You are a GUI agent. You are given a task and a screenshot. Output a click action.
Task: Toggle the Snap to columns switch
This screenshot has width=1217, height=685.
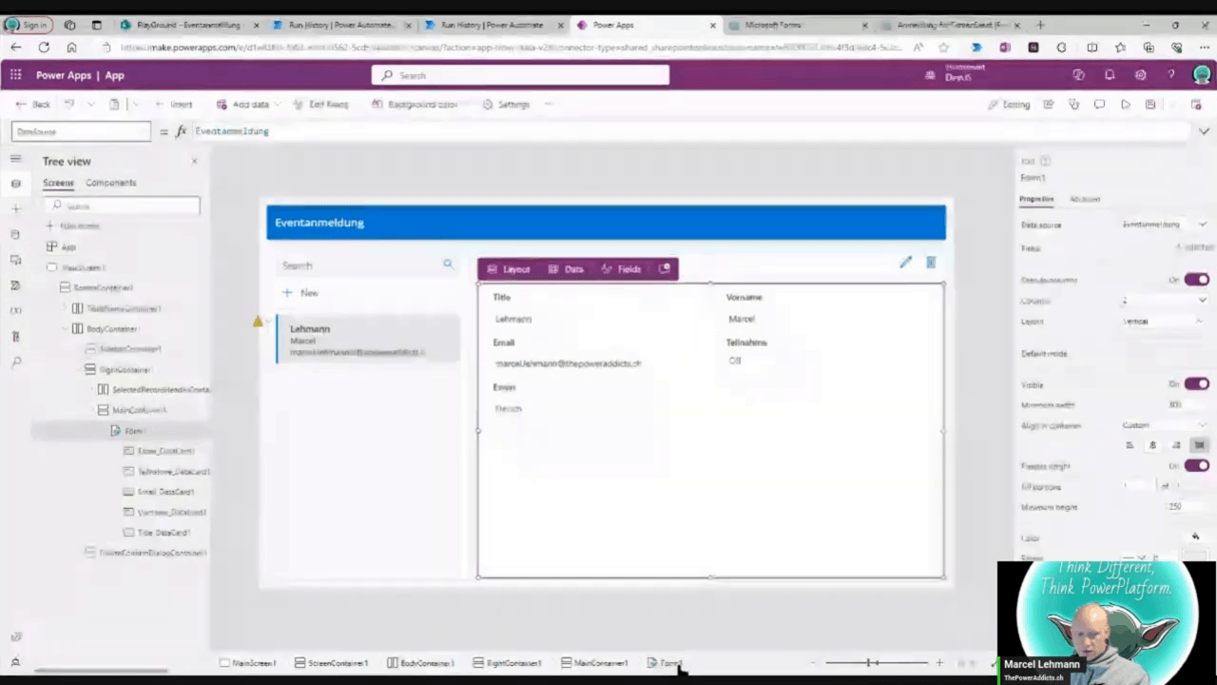[1196, 280]
